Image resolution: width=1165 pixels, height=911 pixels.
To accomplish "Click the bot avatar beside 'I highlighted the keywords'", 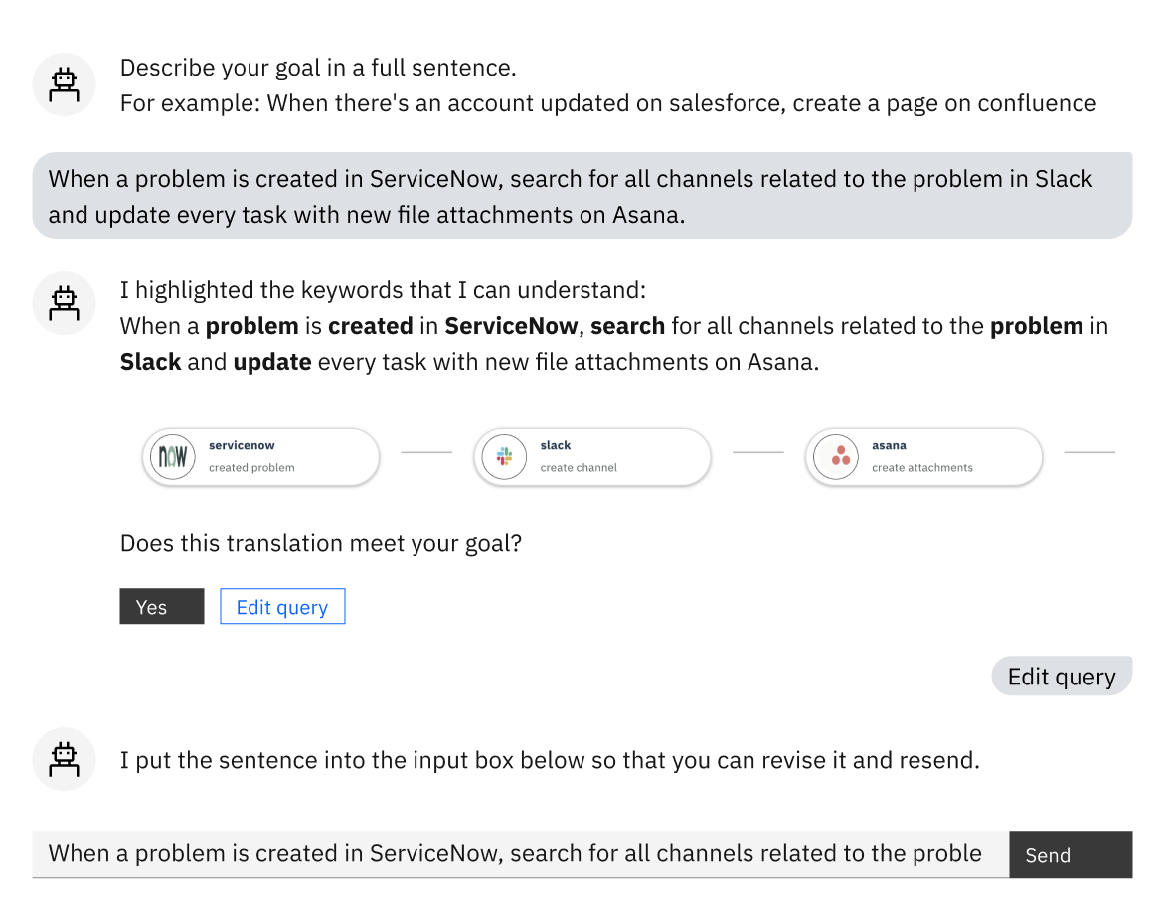I will (65, 302).
